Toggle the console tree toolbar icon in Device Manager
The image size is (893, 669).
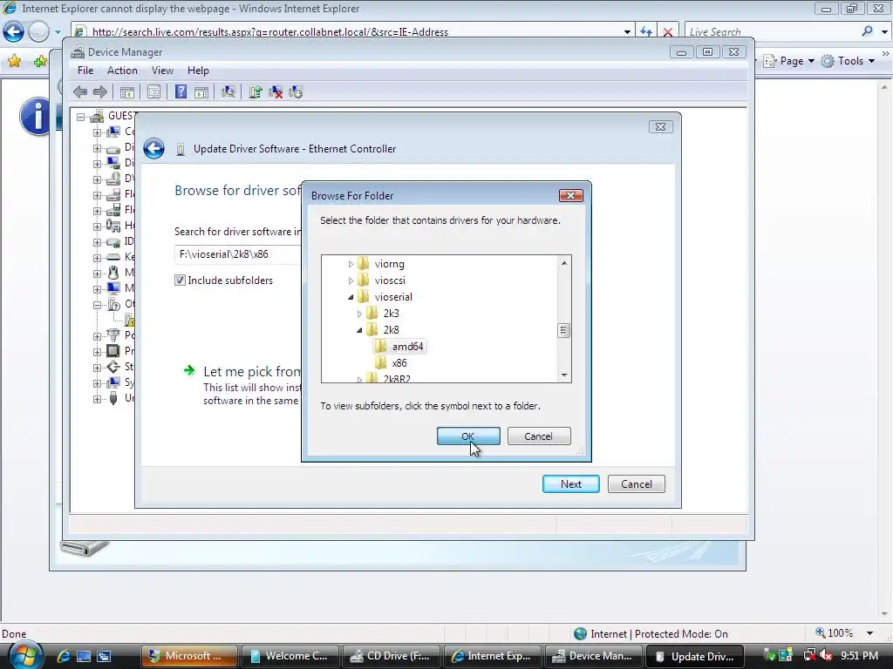point(127,91)
